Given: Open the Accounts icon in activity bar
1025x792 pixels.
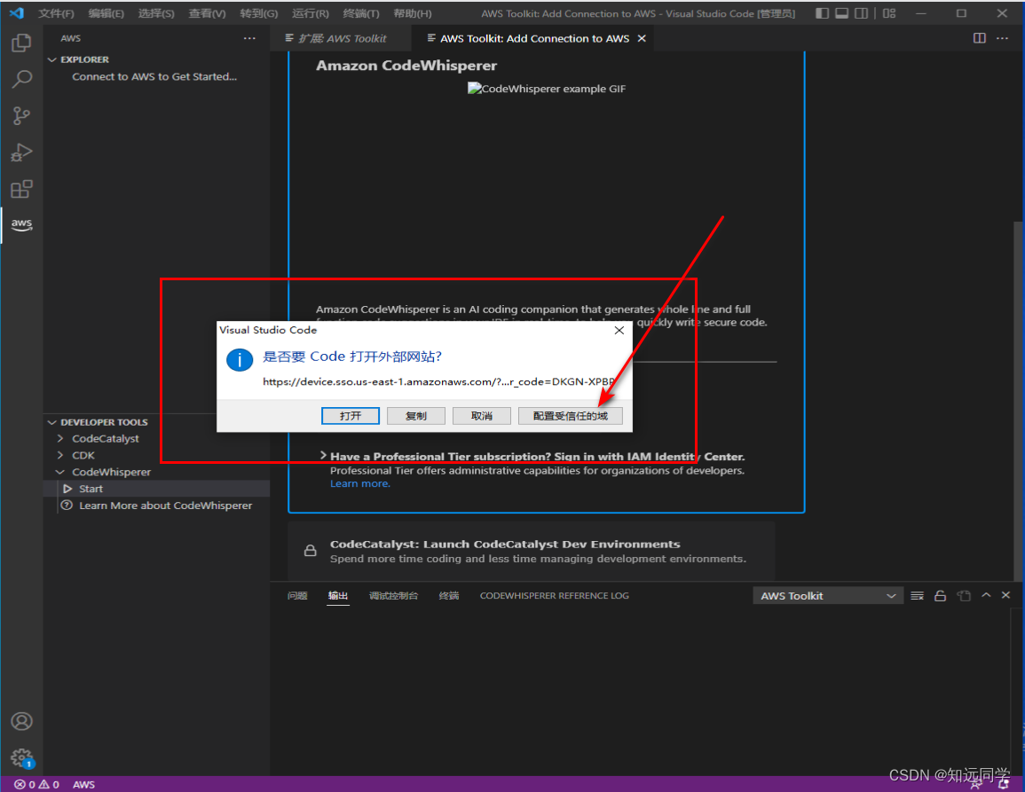Looking at the screenshot, I should click(x=21, y=721).
